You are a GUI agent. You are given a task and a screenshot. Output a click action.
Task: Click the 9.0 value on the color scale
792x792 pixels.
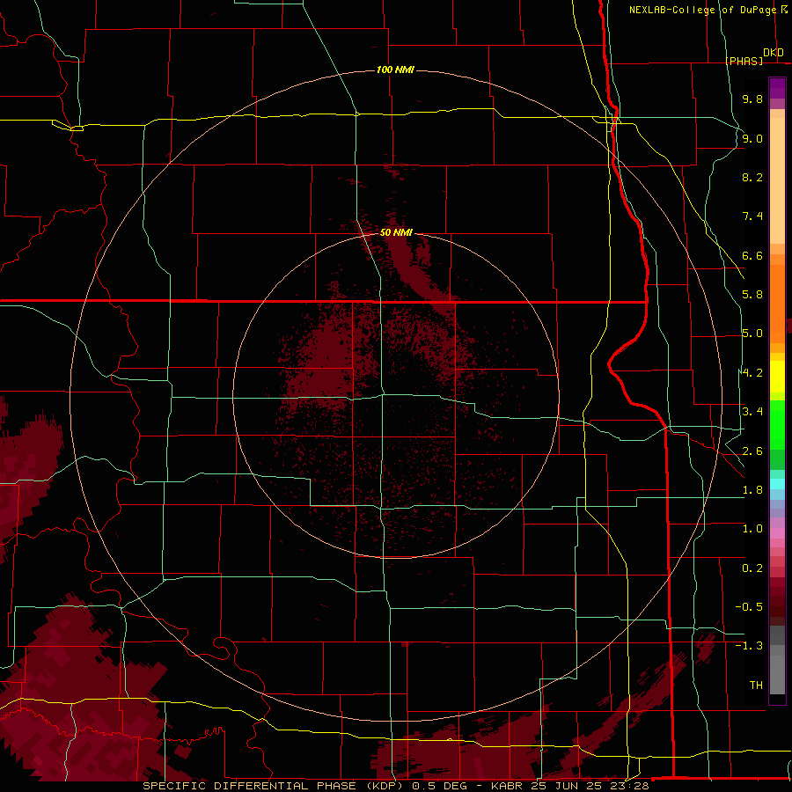[x=752, y=138]
